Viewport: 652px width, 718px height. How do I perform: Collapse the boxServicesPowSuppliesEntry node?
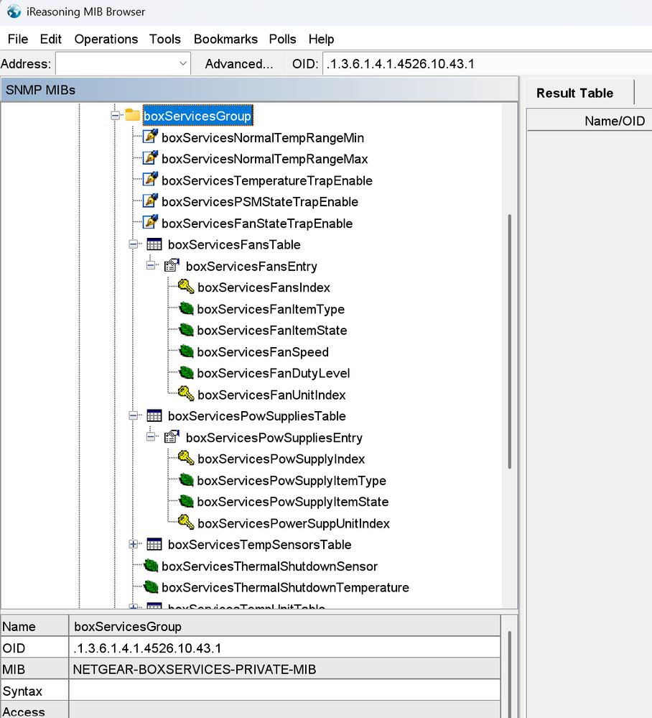click(151, 436)
